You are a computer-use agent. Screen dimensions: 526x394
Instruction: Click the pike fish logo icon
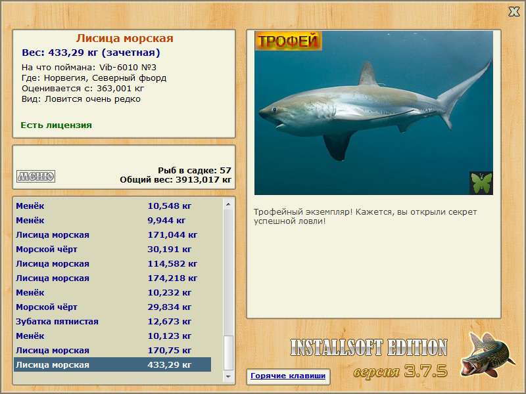pos(487,355)
